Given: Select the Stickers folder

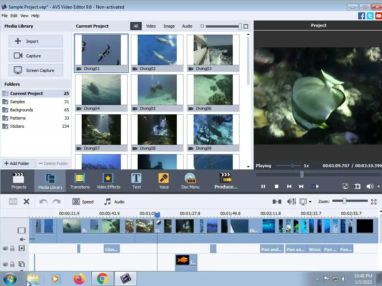Looking at the screenshot, I should (36, 126).
